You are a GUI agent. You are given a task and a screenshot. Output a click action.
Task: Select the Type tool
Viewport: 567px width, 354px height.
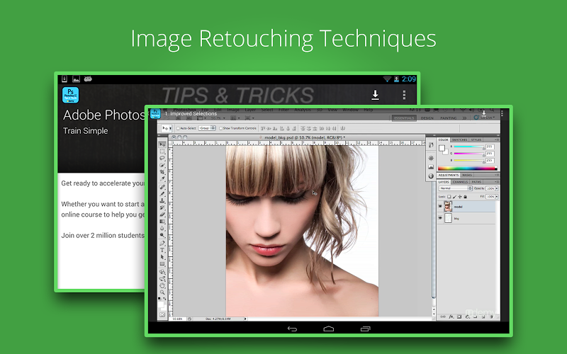point(162,250)
